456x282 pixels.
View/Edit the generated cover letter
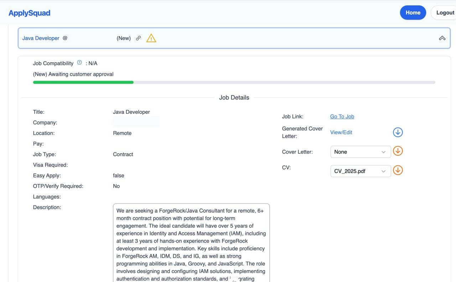pos(341,132)
